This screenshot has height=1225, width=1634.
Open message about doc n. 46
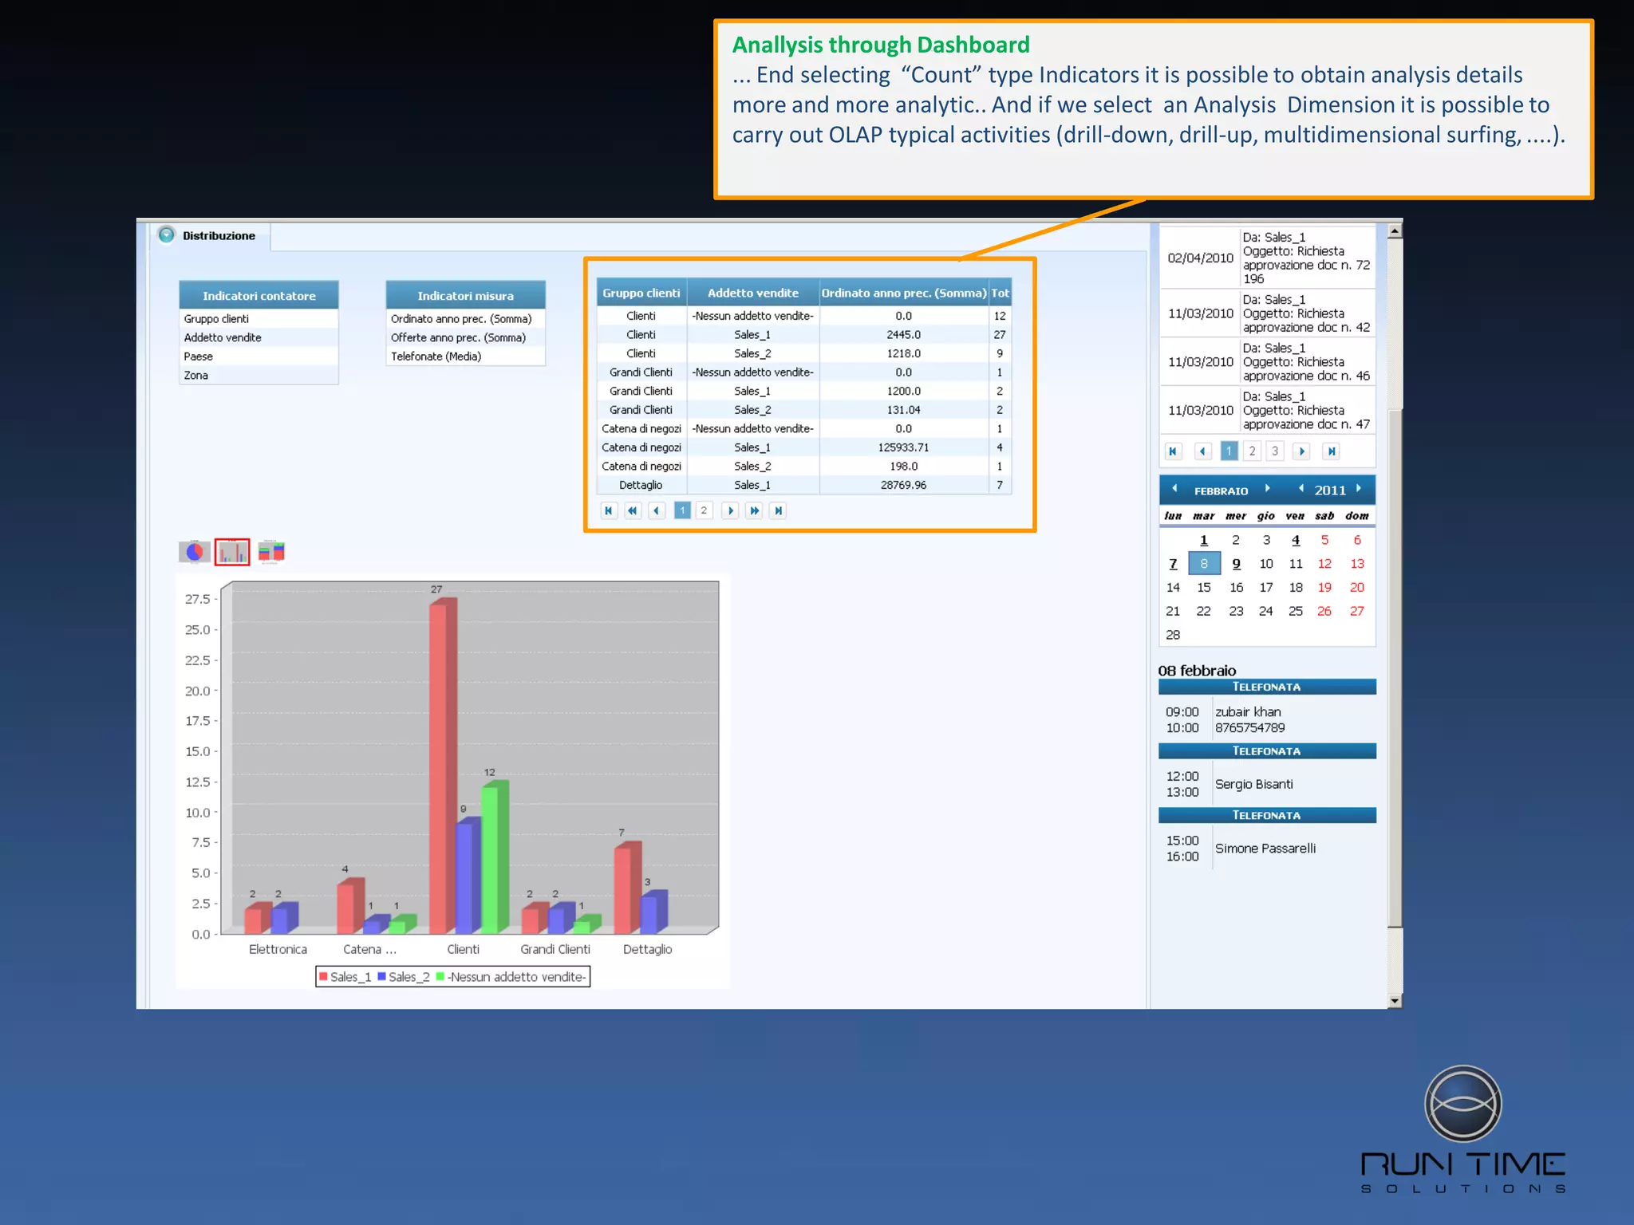1267,361
